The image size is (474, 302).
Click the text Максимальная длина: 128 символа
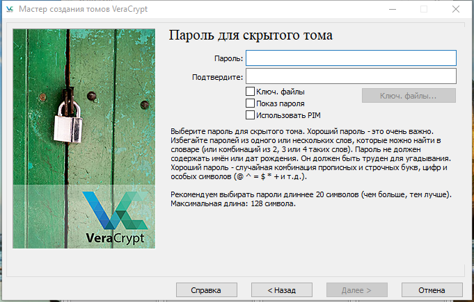point(233,203)
